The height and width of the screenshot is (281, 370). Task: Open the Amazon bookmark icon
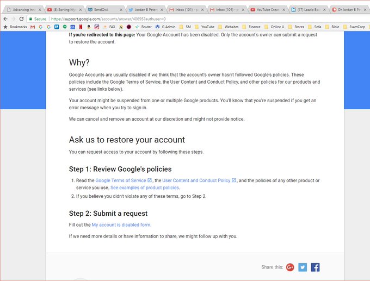point(89,27)
